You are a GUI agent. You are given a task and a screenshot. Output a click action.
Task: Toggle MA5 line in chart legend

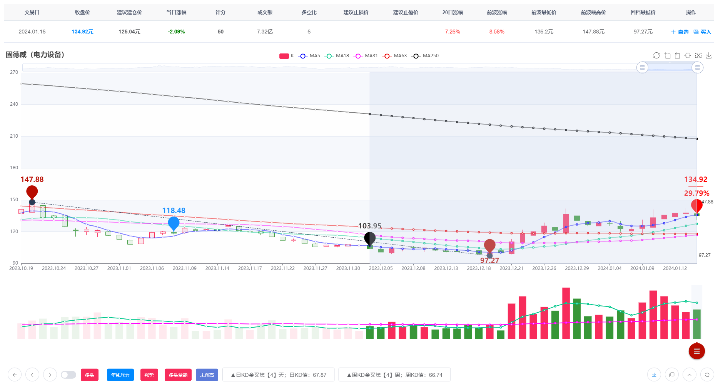(309, 56)
